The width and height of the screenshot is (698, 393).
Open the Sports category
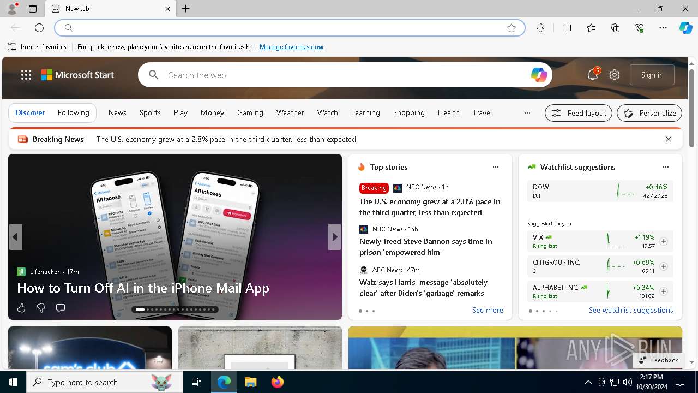[x=150, y=112]
